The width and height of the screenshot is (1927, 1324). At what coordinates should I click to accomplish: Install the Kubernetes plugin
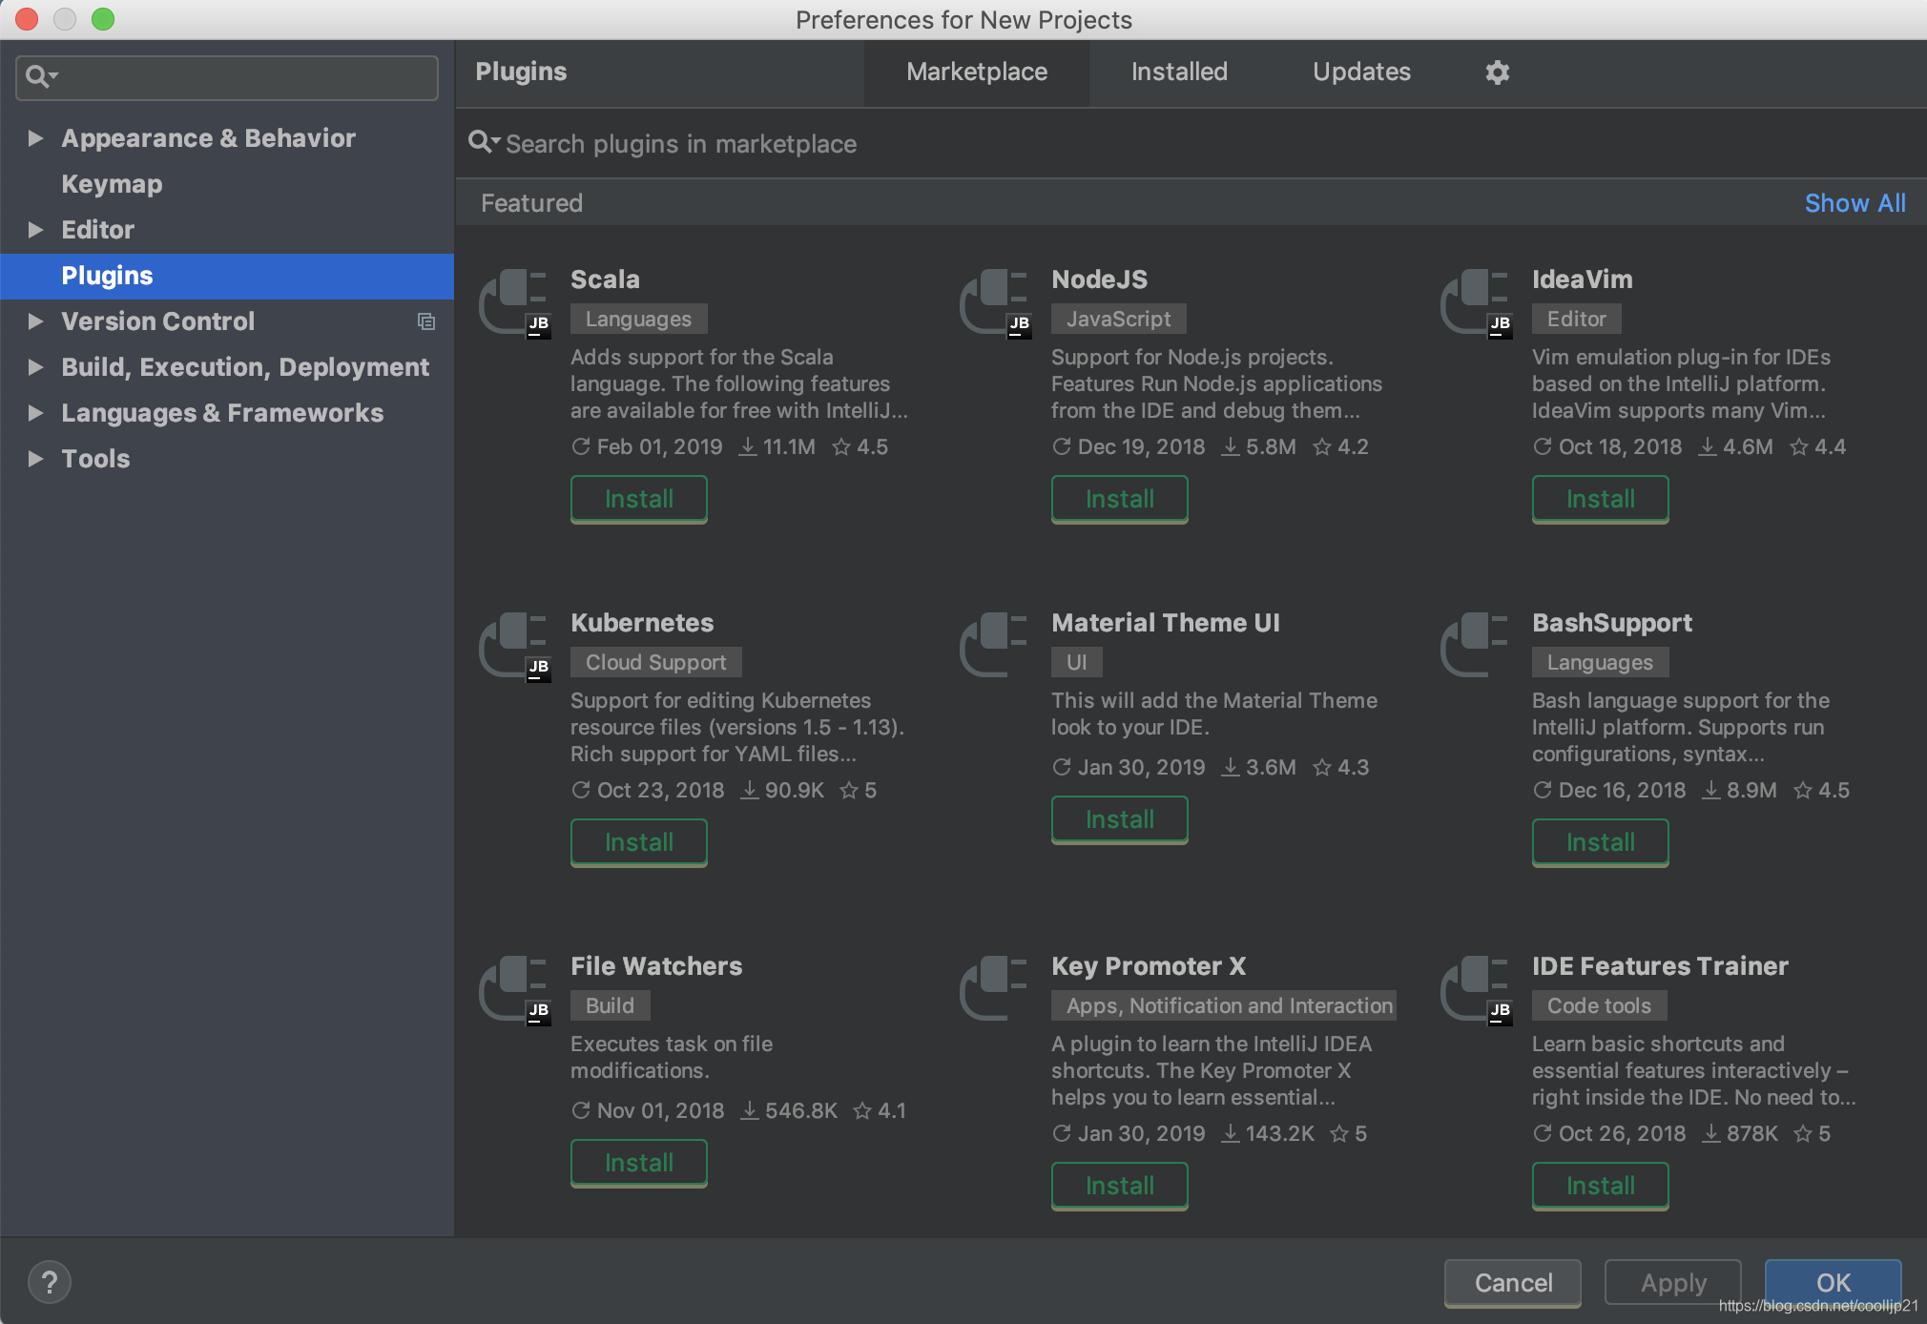pos(639,842)
